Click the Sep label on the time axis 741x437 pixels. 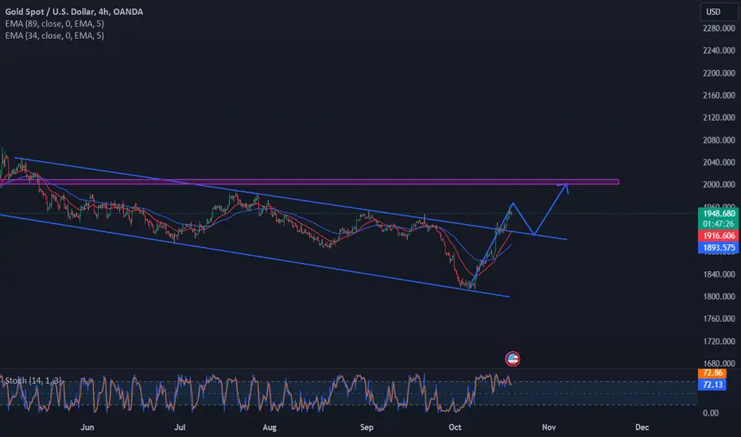pyautogui.click(x=367, y=427)
